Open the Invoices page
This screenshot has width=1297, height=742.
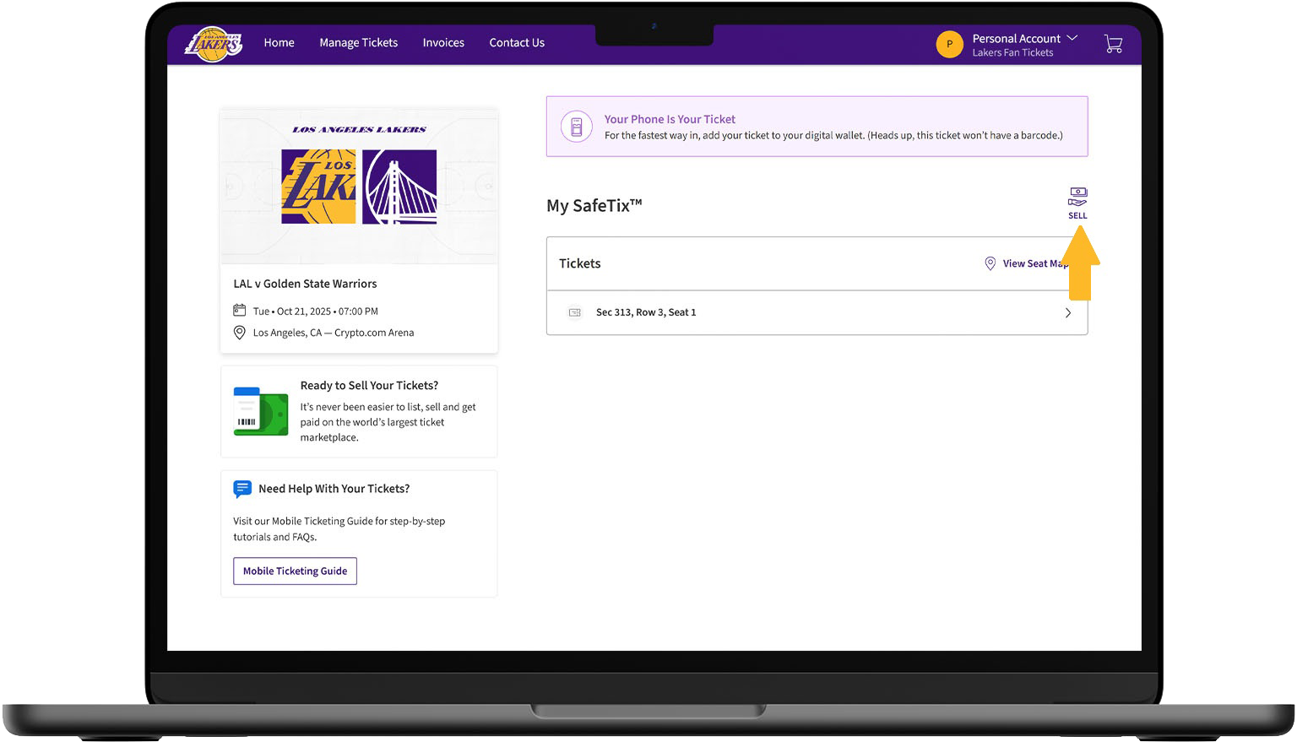(x=443, y=43)
